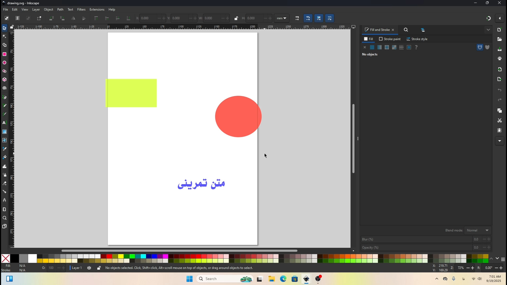Click Layer 1 indicator in status bar

(77, 268)
